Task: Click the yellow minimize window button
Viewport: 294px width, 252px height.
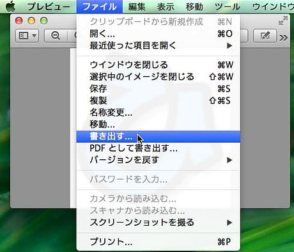Action: click(31, 21)
